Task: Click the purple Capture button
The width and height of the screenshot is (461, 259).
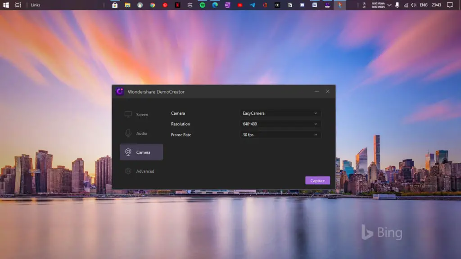Action: click(317, 180)
